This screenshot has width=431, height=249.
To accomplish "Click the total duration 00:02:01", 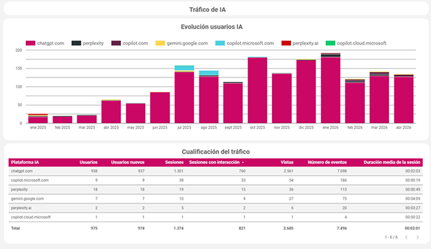I will click(x=413, y=228).
